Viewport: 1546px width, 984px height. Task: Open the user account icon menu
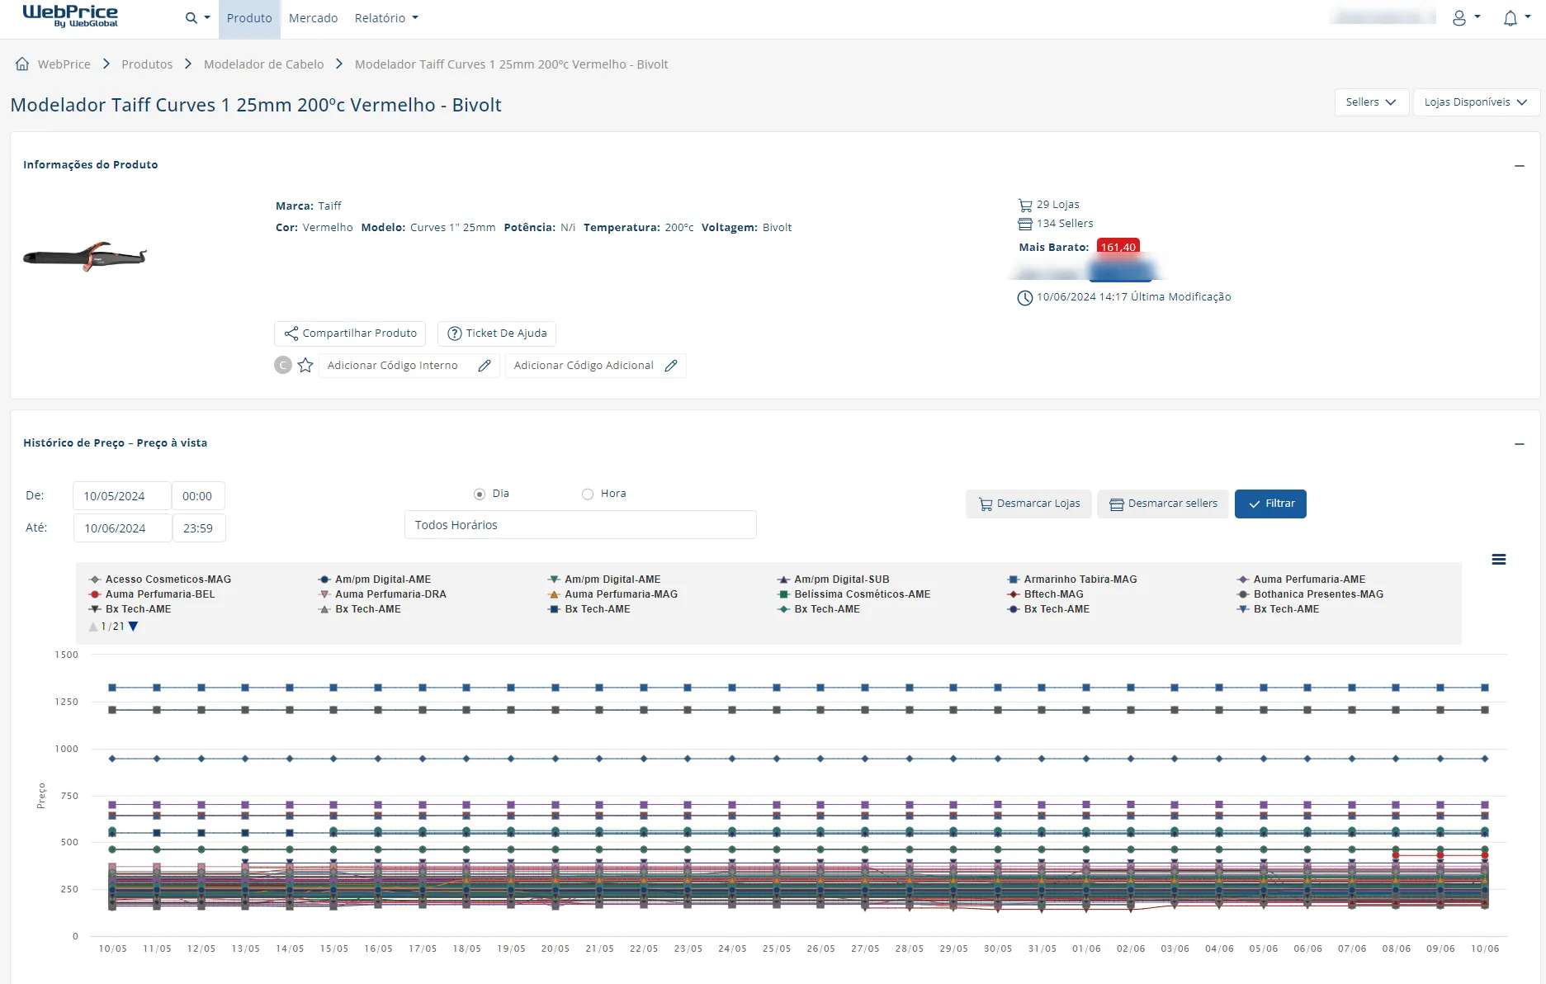click(1465, 18)
